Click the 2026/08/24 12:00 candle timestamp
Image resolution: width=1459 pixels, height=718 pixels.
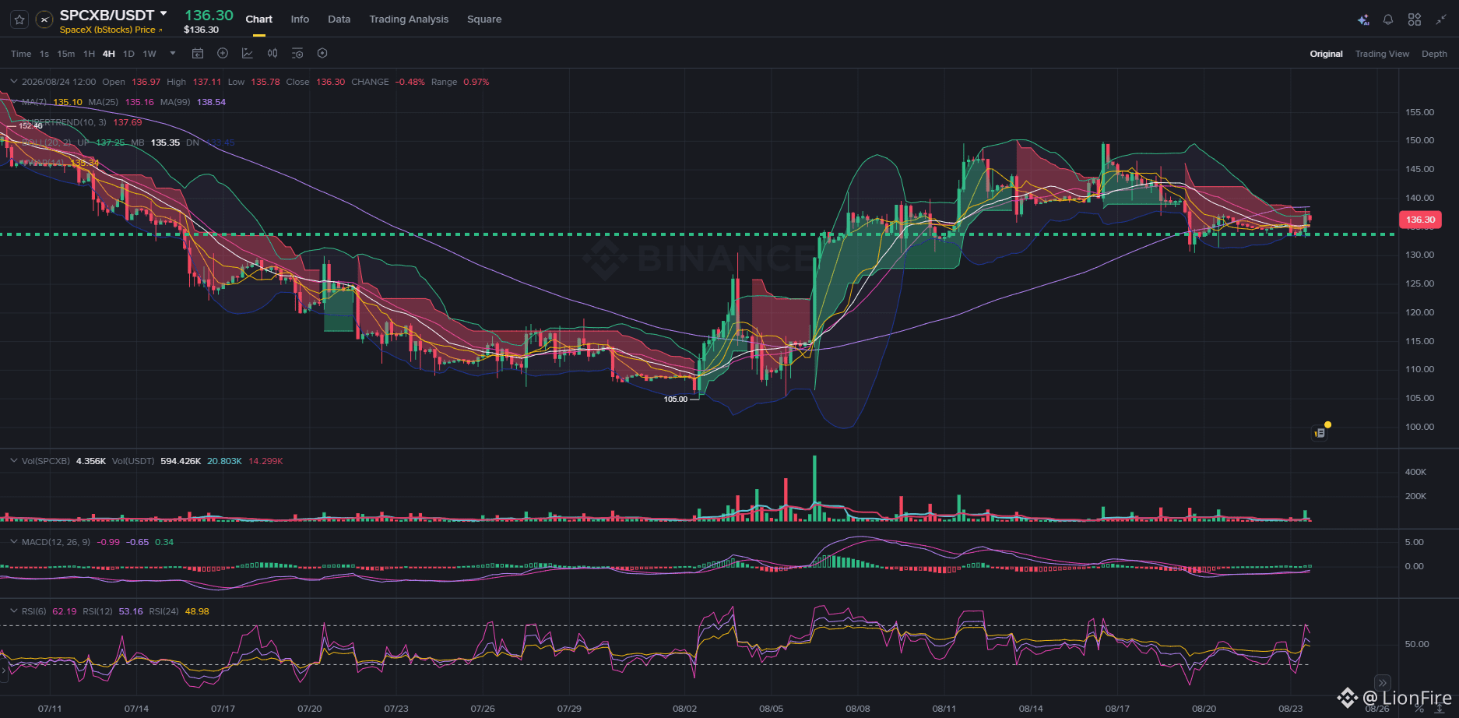click(x=59, y=82)
